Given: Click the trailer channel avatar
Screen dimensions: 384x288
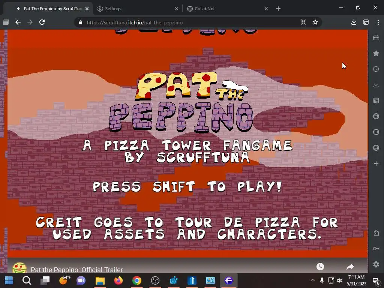Looking at the screenshot, I should (x=19, y=268).
